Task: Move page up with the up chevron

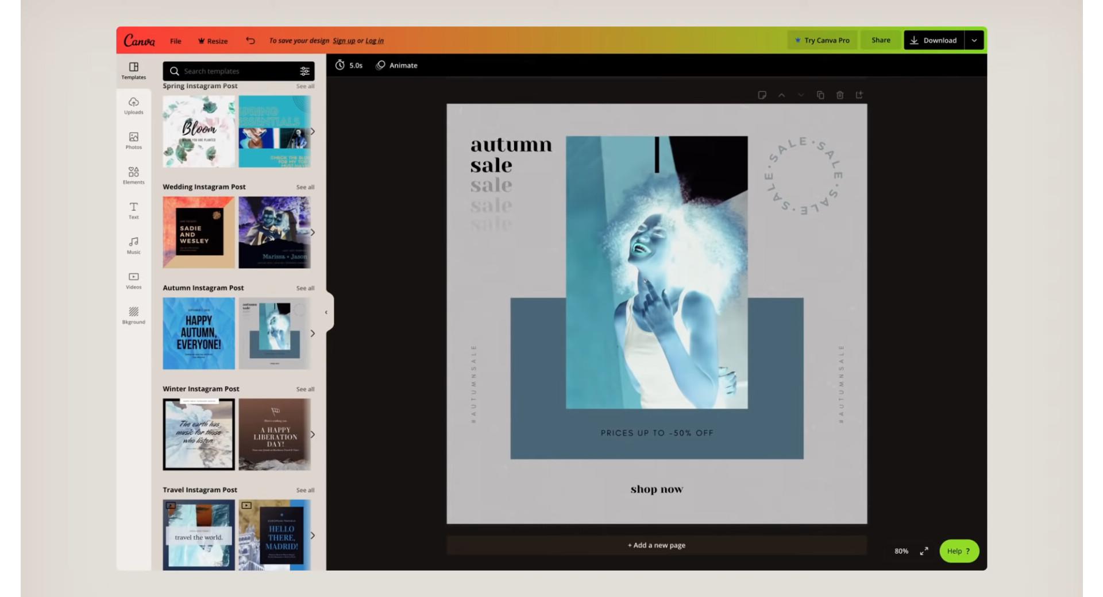Action: click(782, 95)
